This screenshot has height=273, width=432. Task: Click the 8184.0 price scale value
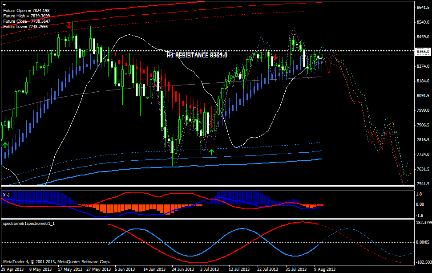pos(423,81)
